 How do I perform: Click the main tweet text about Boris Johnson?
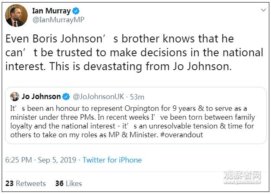pyautogui.click(x=134, y=52)
